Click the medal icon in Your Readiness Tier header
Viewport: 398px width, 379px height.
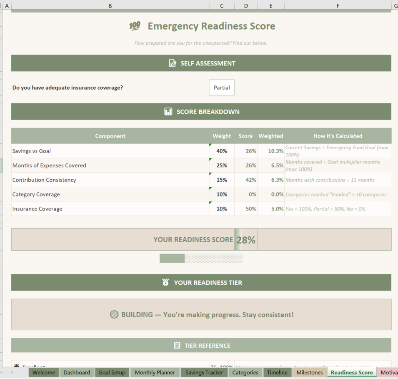point(165,282)
